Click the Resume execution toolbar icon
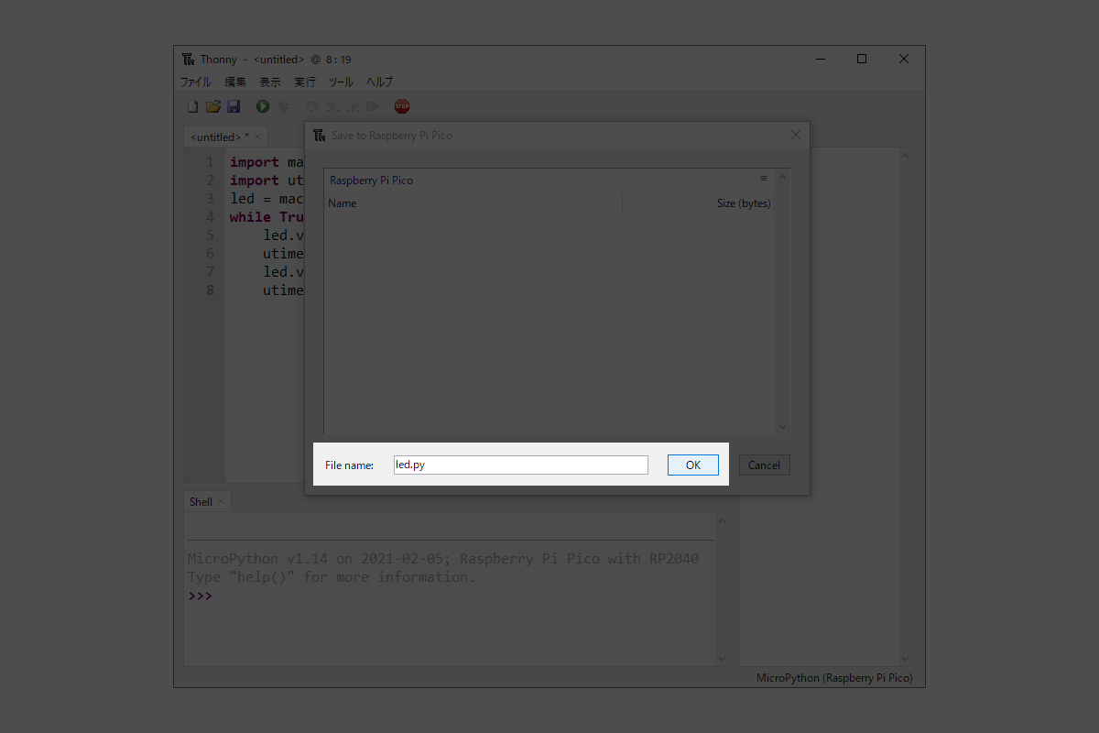 point(373,107)
